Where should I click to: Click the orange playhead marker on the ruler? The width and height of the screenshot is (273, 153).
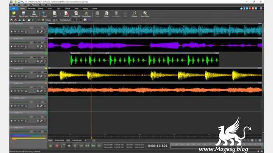91,138
